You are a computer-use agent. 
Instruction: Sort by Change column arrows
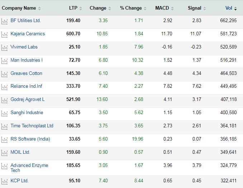pos(110,9)
